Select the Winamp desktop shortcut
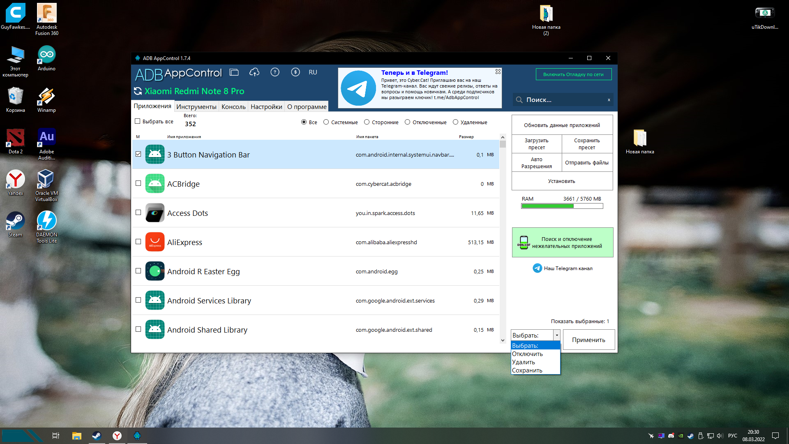 pyautogui.click(x=46, y=99)
